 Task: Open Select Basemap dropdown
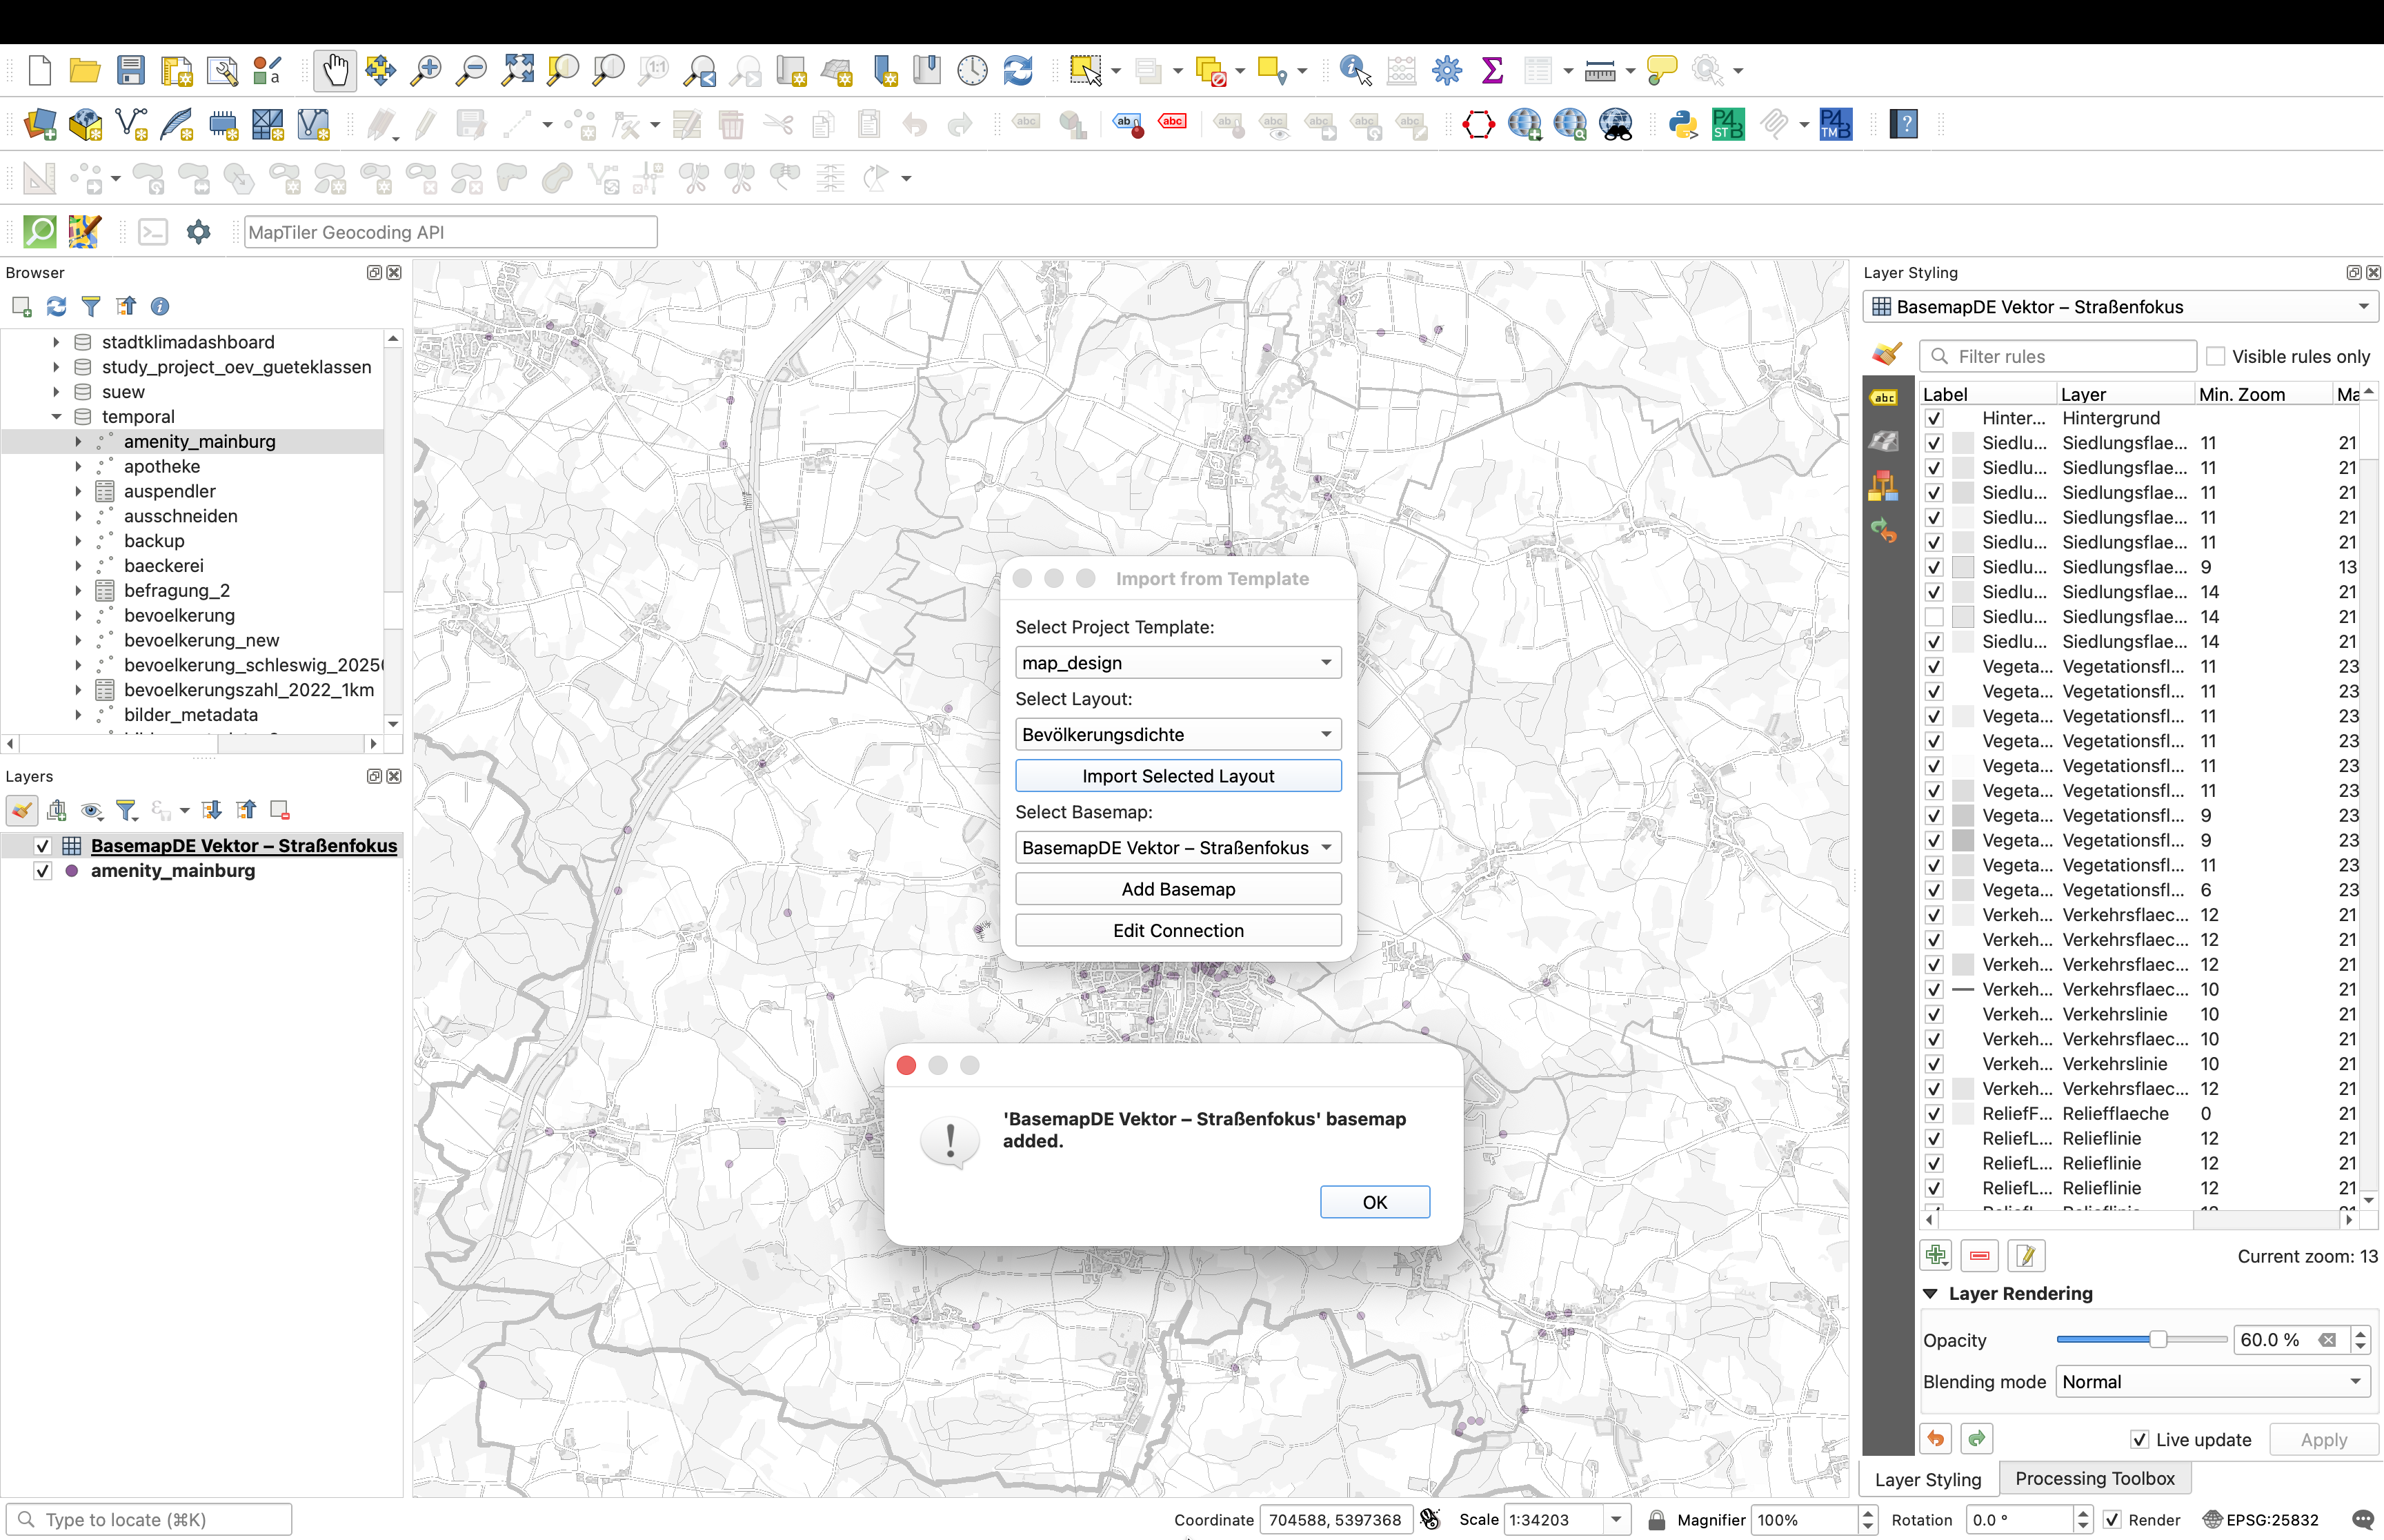[x=1178, y=848]
